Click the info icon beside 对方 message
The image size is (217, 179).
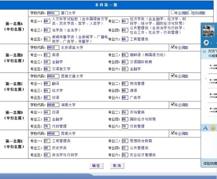[204, 51]
